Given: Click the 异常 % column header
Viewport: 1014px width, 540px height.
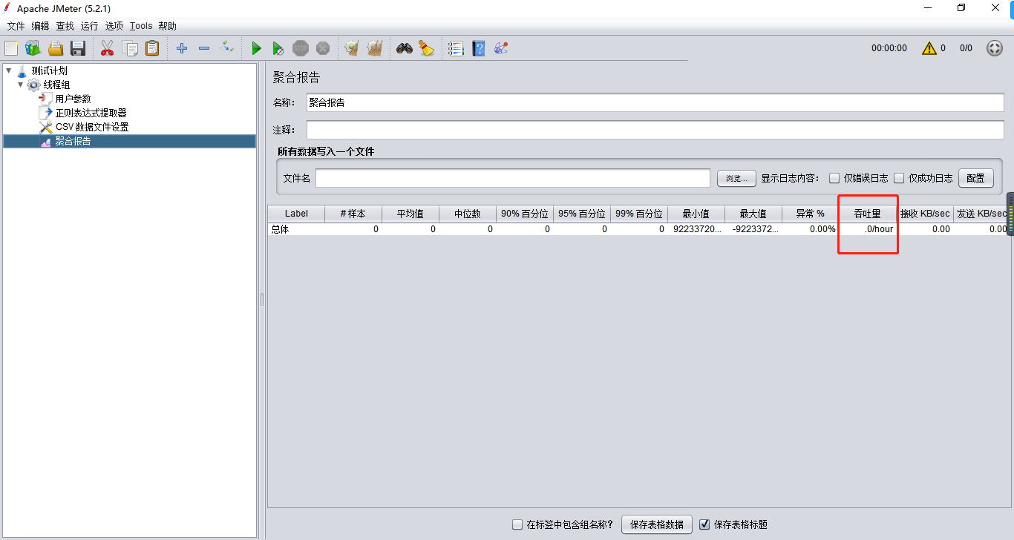Looking at the screenshot, I should pyautogui.click(x=811, y=214).
